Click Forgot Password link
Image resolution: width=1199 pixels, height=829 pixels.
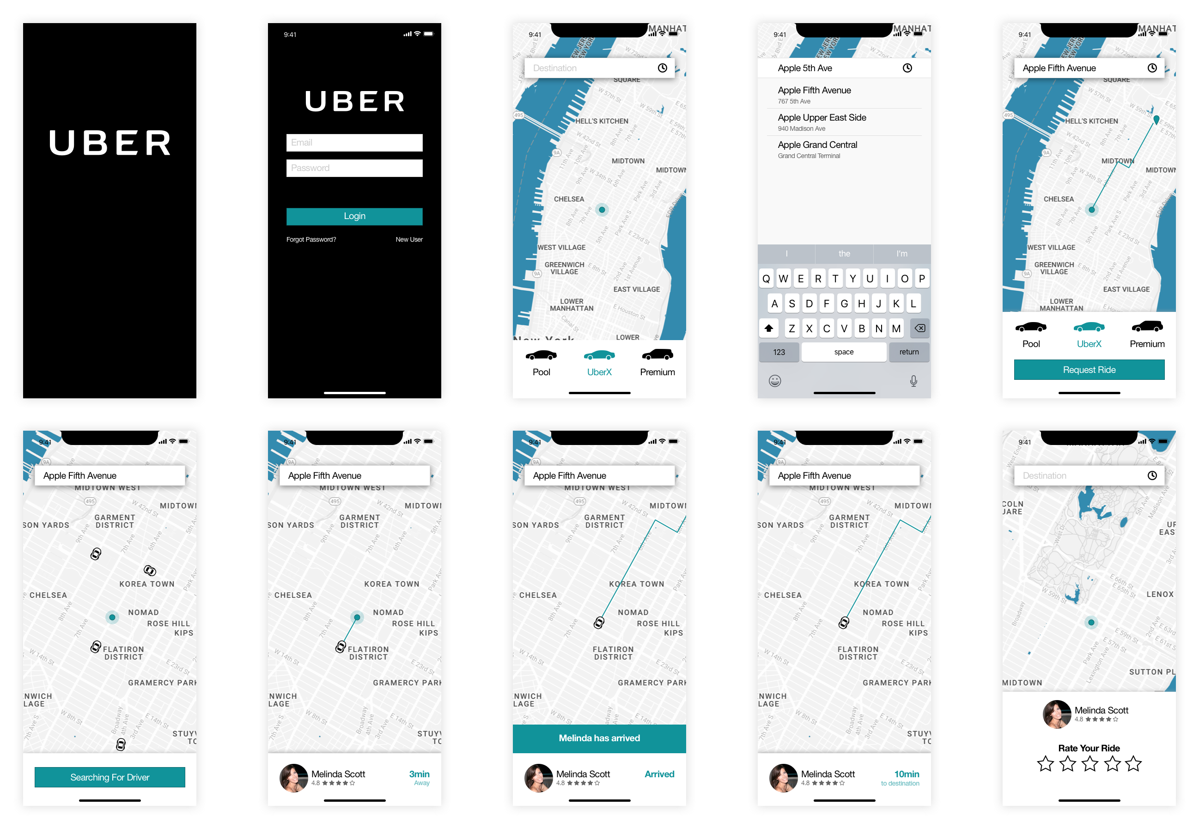coord(312,240)
